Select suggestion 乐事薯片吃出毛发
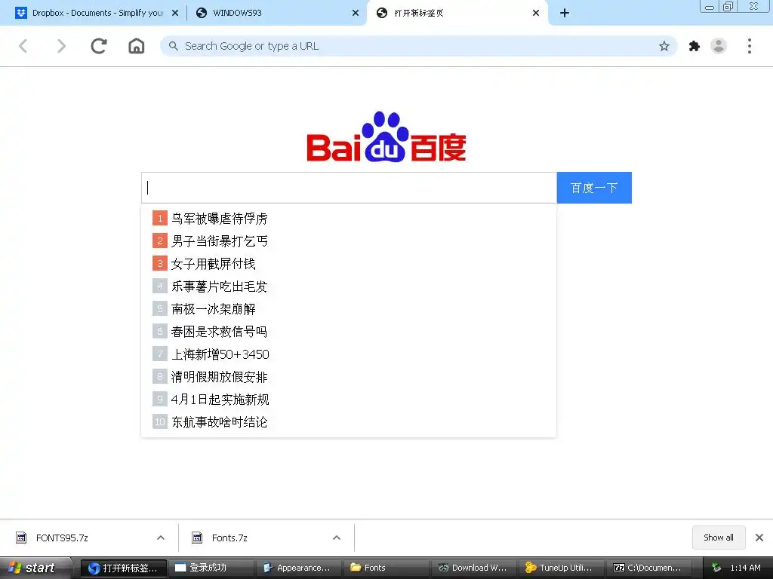The height and width of the screenshot is (579, 773). pos(219,286)
